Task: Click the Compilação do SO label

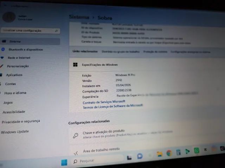Action: coord(95,91)
